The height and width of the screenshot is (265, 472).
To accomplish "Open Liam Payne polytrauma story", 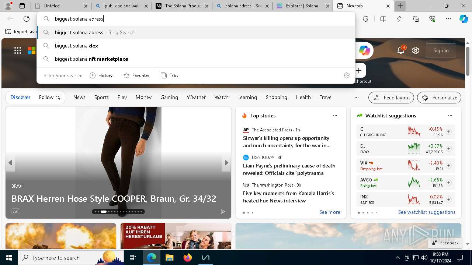I will (x=289, y=169).
